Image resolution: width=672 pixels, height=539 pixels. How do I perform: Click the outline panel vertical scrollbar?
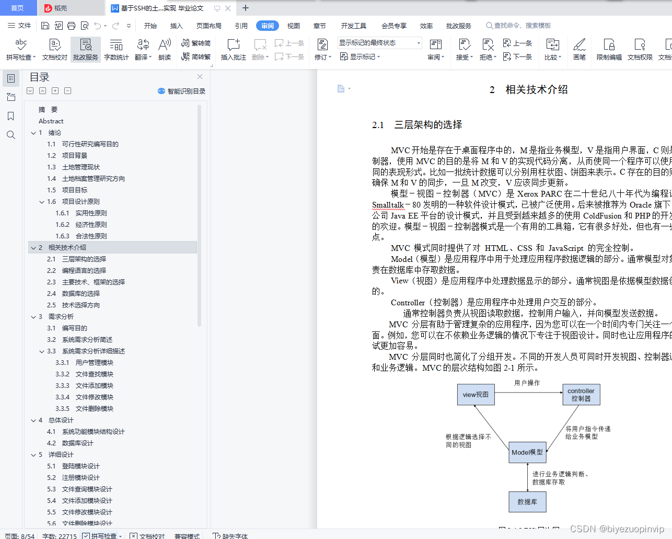point(199,216)
